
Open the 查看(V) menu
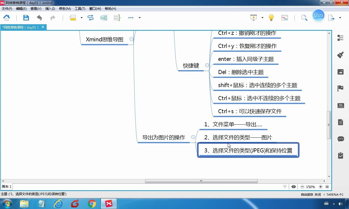(36, 9)
